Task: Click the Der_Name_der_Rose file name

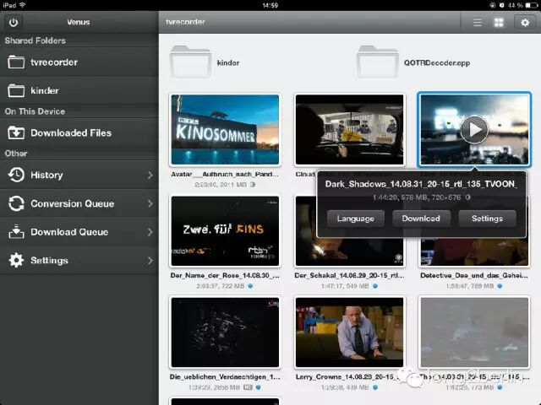Action: (225, 276)
